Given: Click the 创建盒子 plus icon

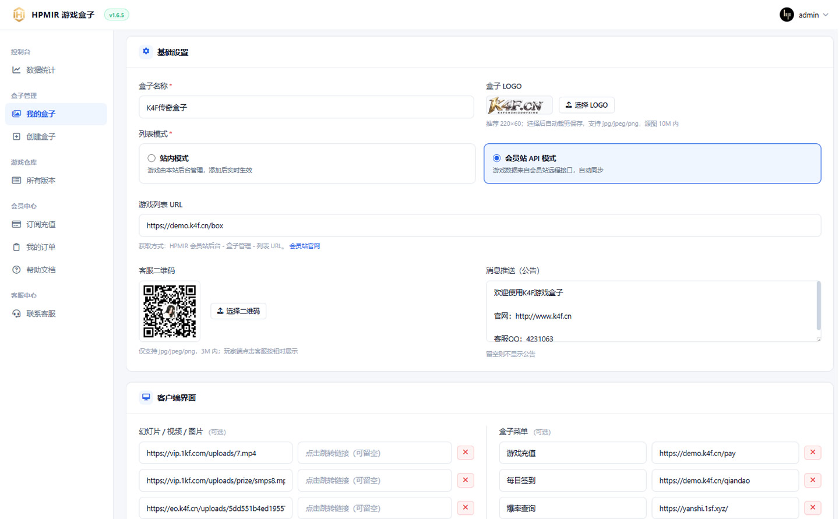Looking at the screenshot, I should point(16,137).
